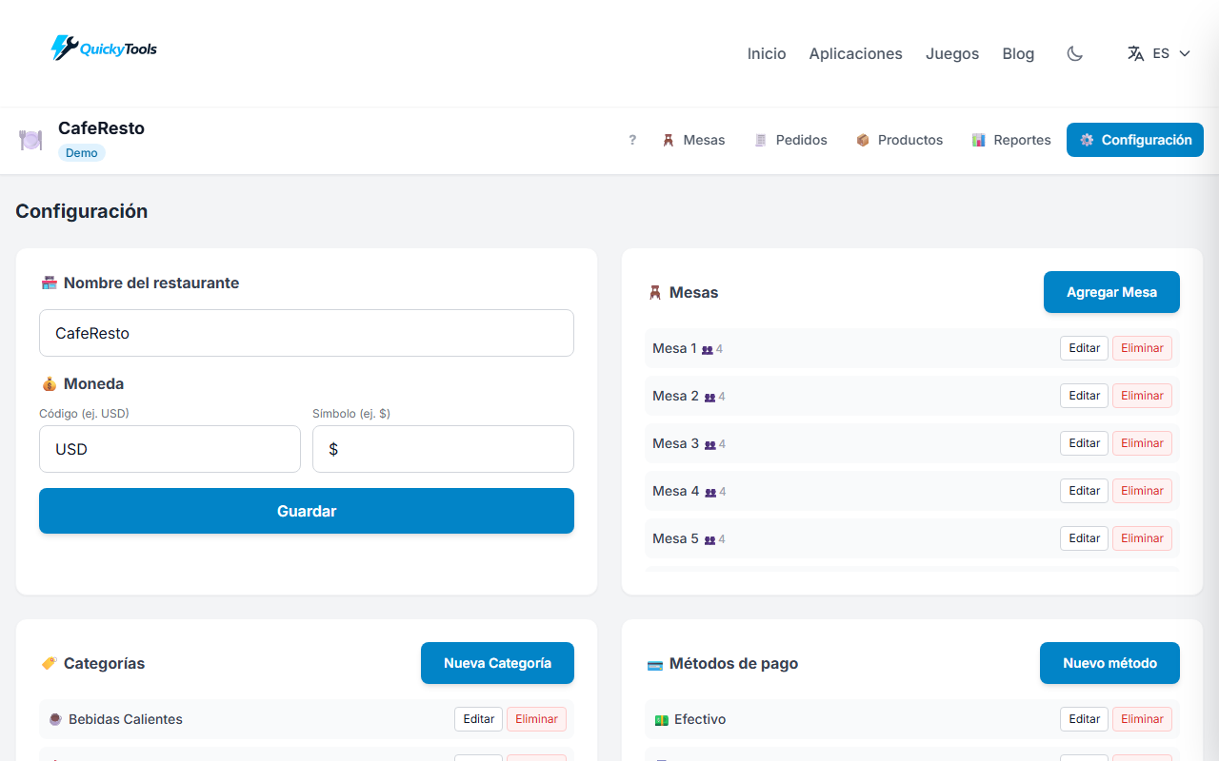Click the gear icon on Configuración
This screenshot has width=1219, height=761.
tap(1087, 140)
